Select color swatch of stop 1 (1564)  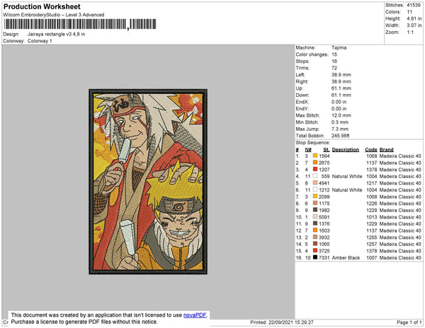[315, 156]
